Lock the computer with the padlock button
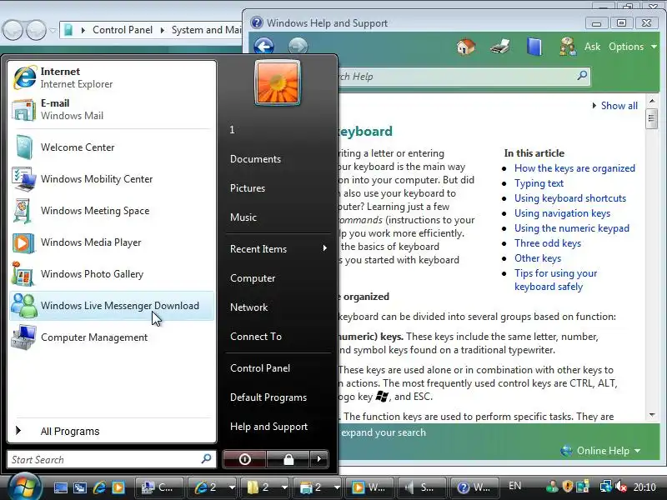The image size is (667, 500). [288, 459]
